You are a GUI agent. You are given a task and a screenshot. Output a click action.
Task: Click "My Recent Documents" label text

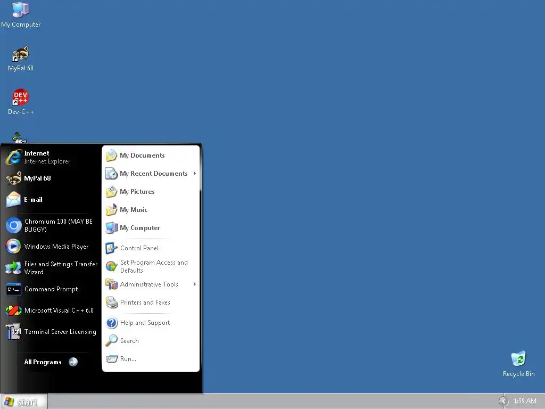154,174
